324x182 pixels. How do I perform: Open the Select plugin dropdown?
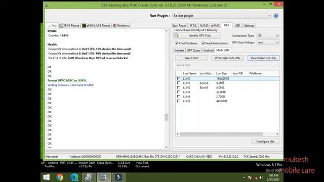(x=222, y=16)
